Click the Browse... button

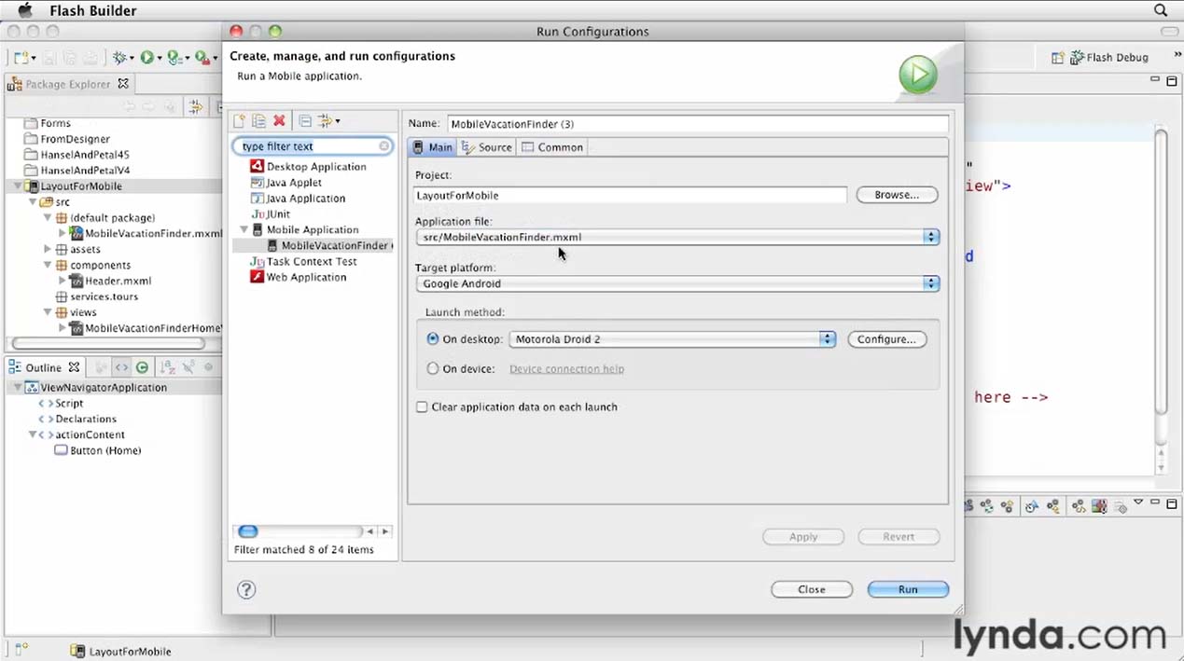click(897, 195)
